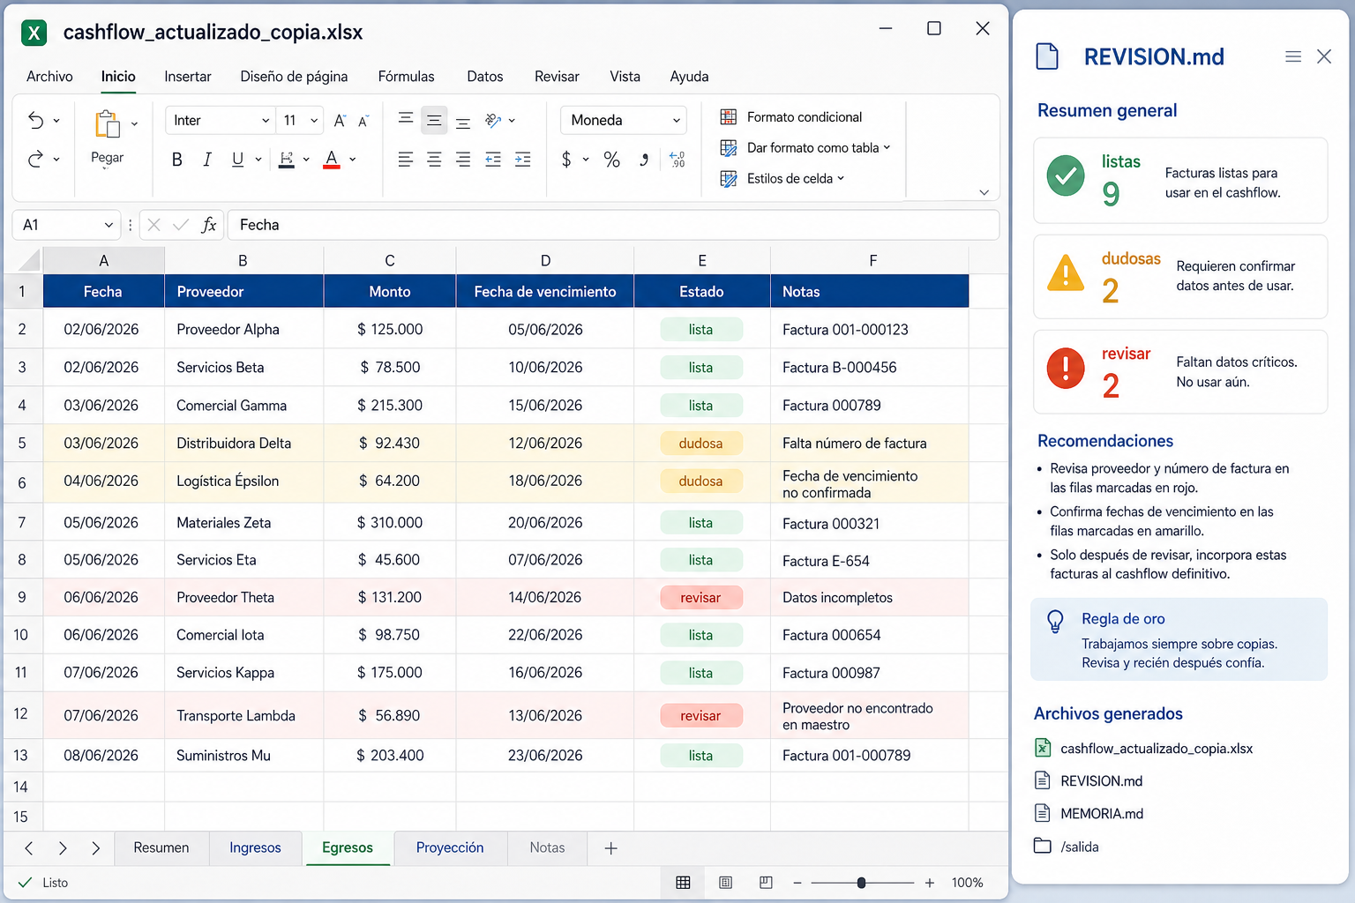Open font color dropdown arrow
Viewport: 1355px width, 903px height.
click(353, 160)
